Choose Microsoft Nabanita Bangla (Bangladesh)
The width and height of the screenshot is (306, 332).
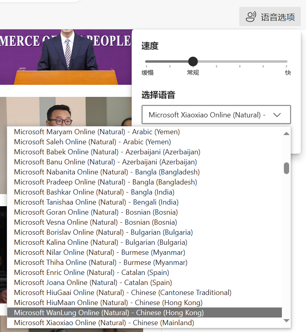(144, 172)
